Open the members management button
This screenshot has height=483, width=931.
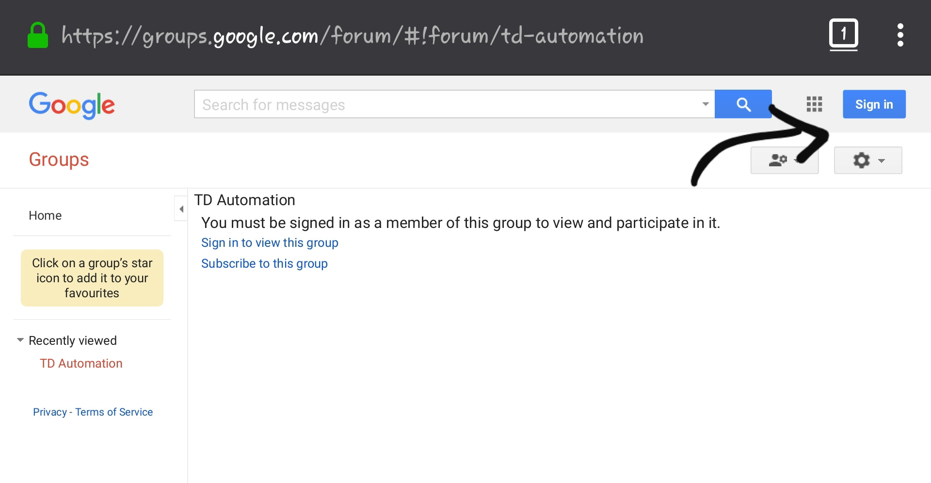[x=784, y=161]
